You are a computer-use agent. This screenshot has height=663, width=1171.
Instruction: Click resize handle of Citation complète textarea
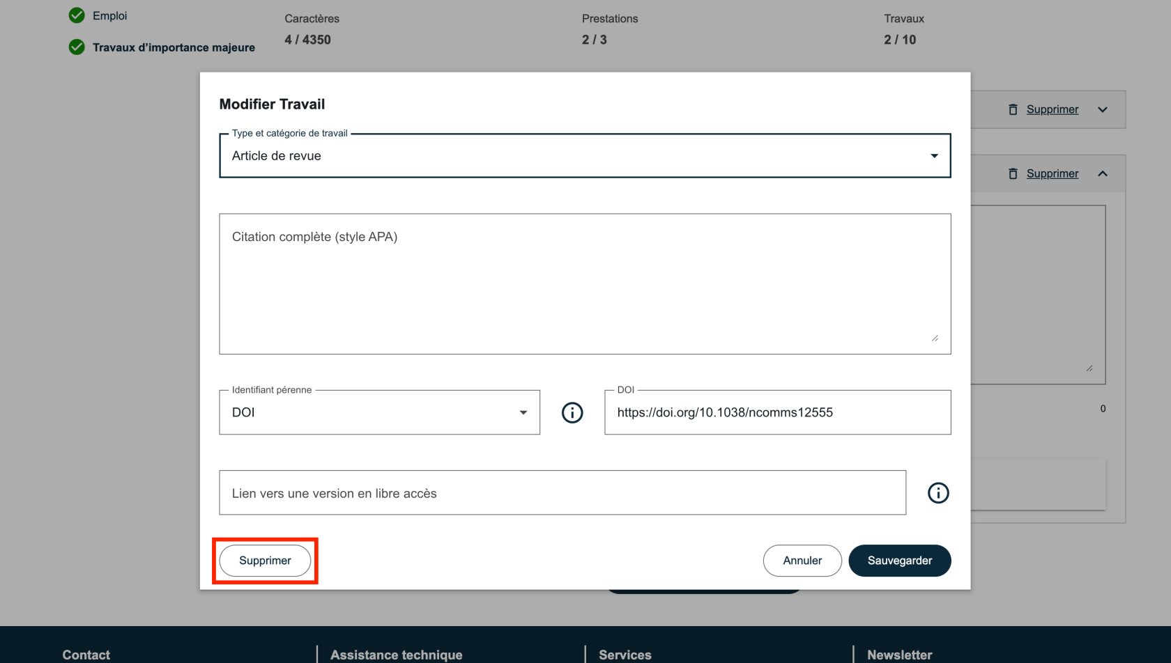[x=935, y=338]
